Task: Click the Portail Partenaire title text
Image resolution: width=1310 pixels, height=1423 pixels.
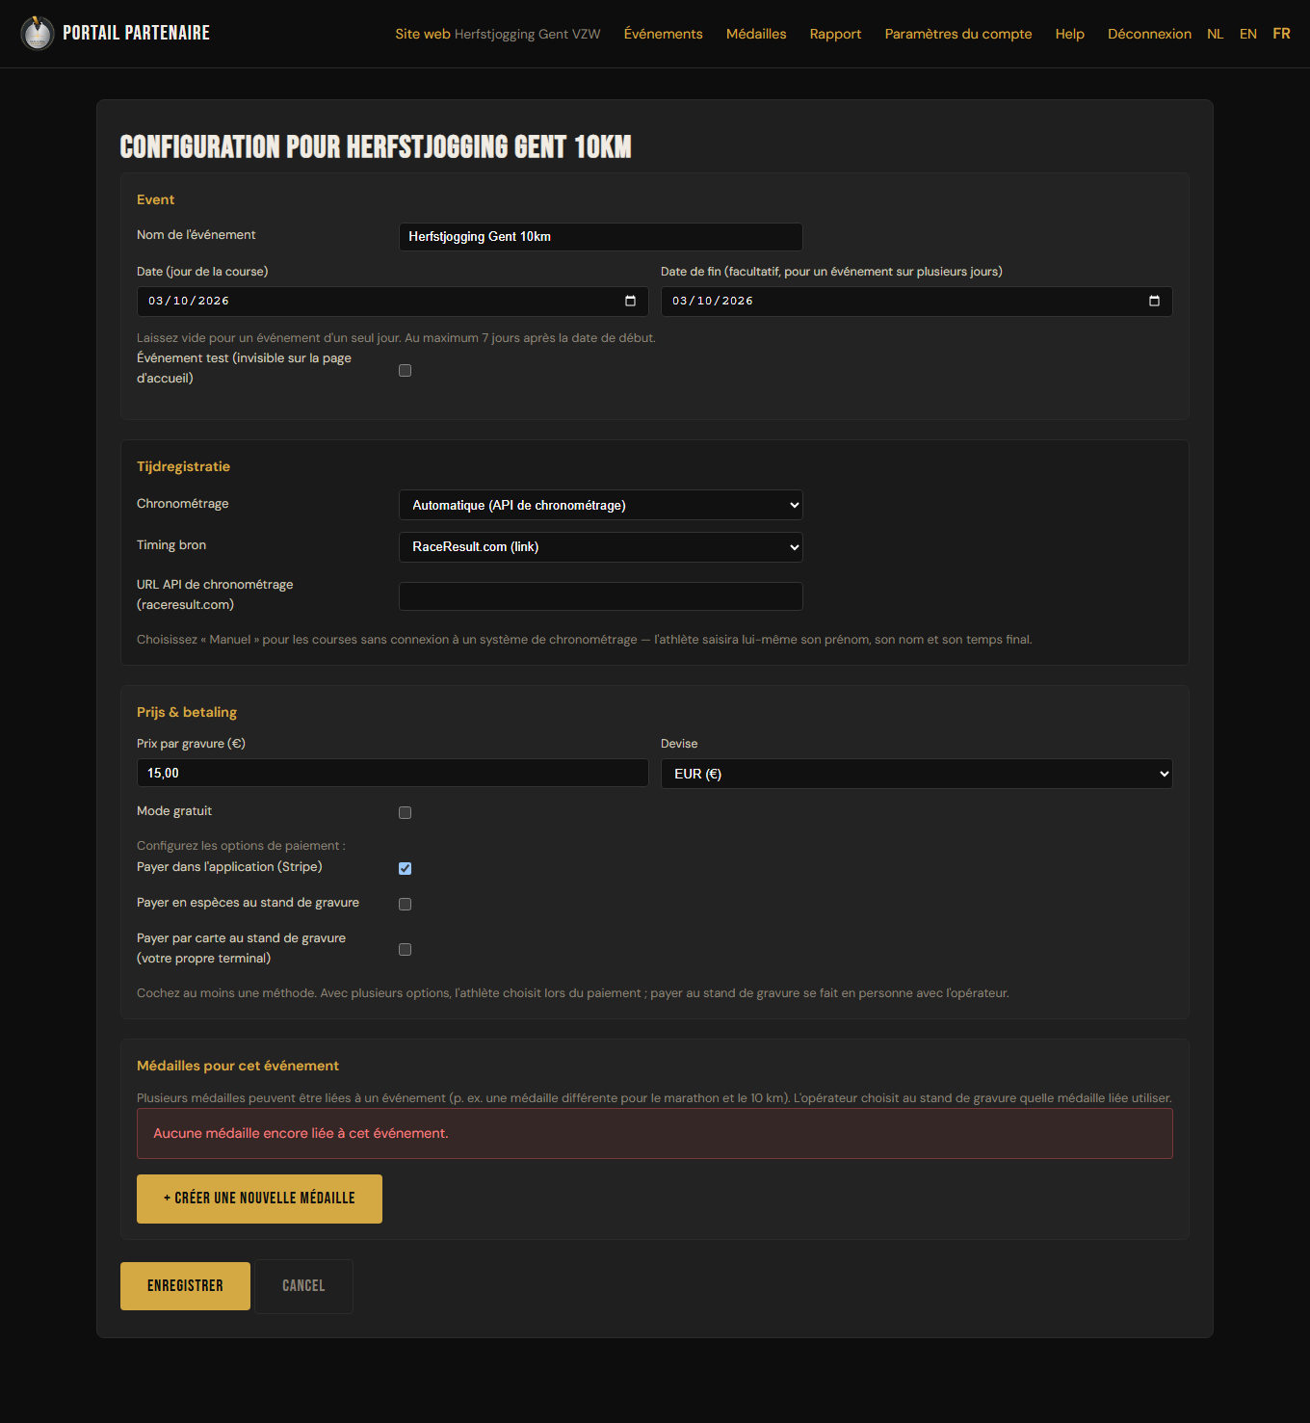Action: pos(136,33)
